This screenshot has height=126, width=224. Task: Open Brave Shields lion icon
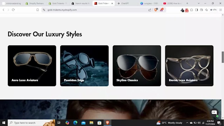(x=156, y=10)
